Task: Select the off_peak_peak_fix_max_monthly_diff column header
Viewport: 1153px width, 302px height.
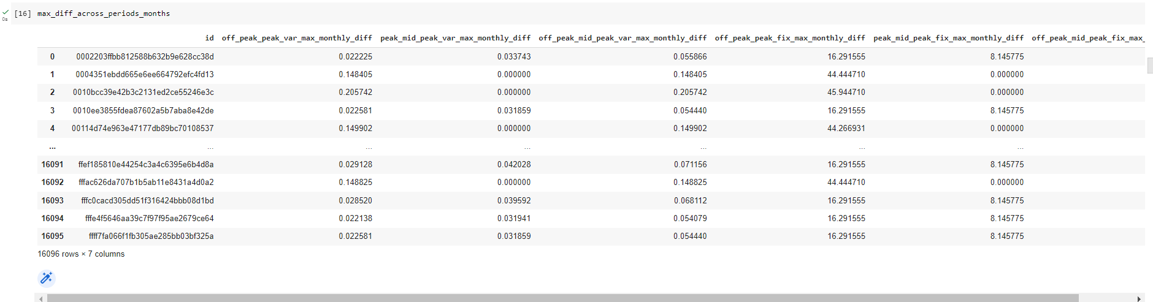Action: coord(790,38)
